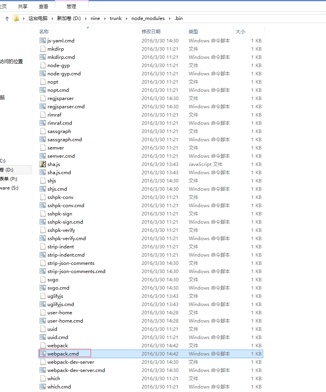Select the strip-json-comments file name
This screenshot has width=326, height=392.
pyautogui.click(x=71, y=263)
